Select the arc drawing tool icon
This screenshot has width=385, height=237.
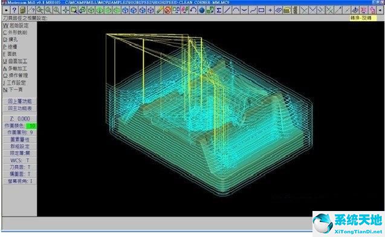click(236, 10)
